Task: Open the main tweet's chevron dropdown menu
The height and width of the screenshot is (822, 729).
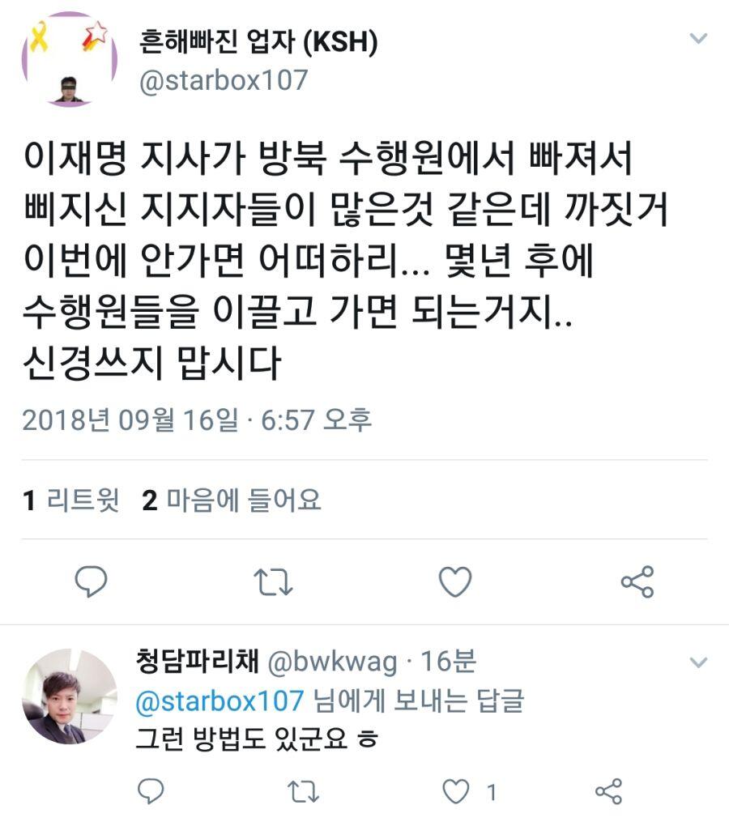Action: click(x=698, y=38)
